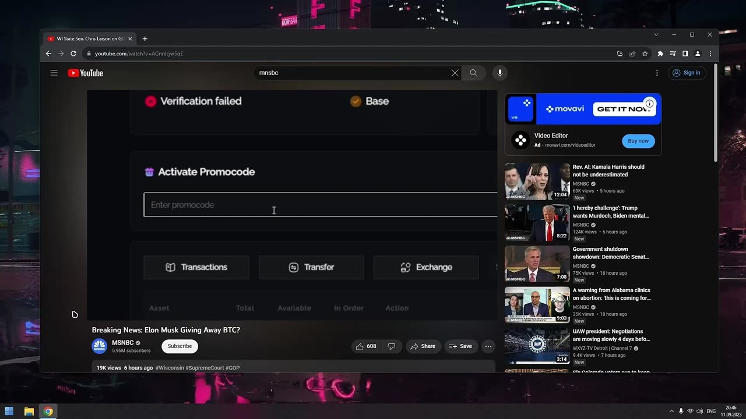This screenshot has width=746, height=419.
Task: Click the magnifier search button
Action: click(x=473, y=73)
